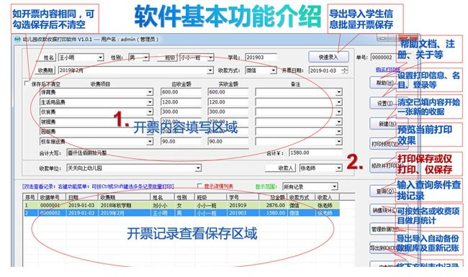Open the 备注 dropdown in the 校车接送费 row
This screenshot has width=468, height=277.
339,141
